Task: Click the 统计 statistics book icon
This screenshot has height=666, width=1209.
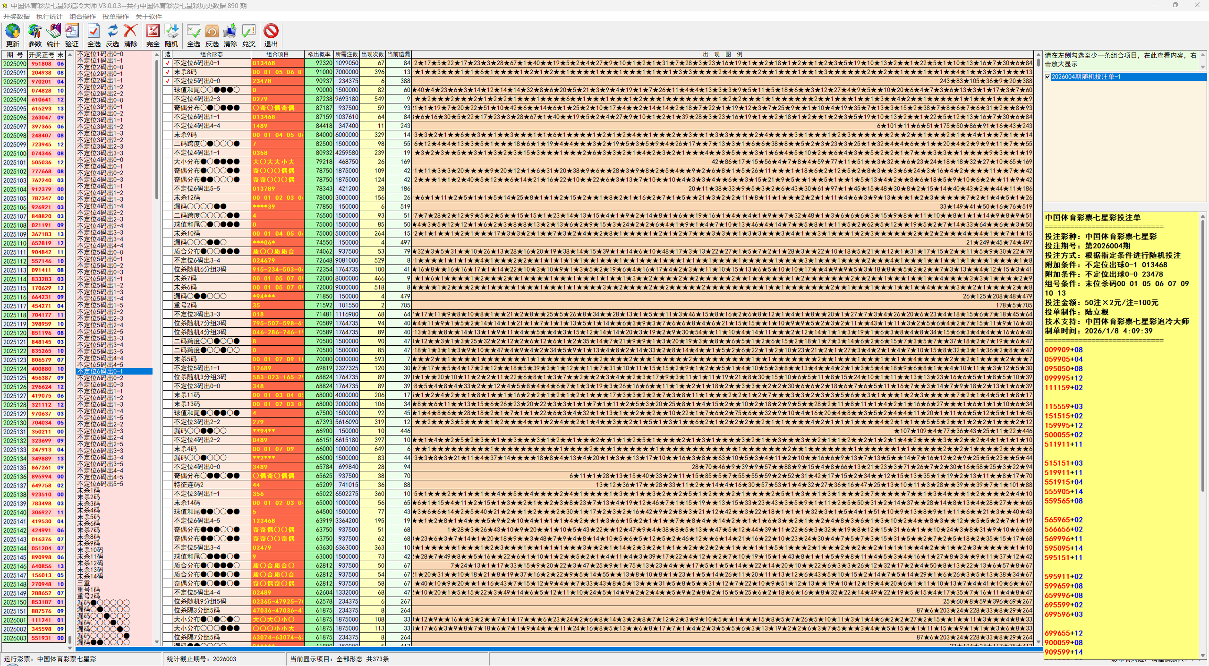Action: (53, 32)
